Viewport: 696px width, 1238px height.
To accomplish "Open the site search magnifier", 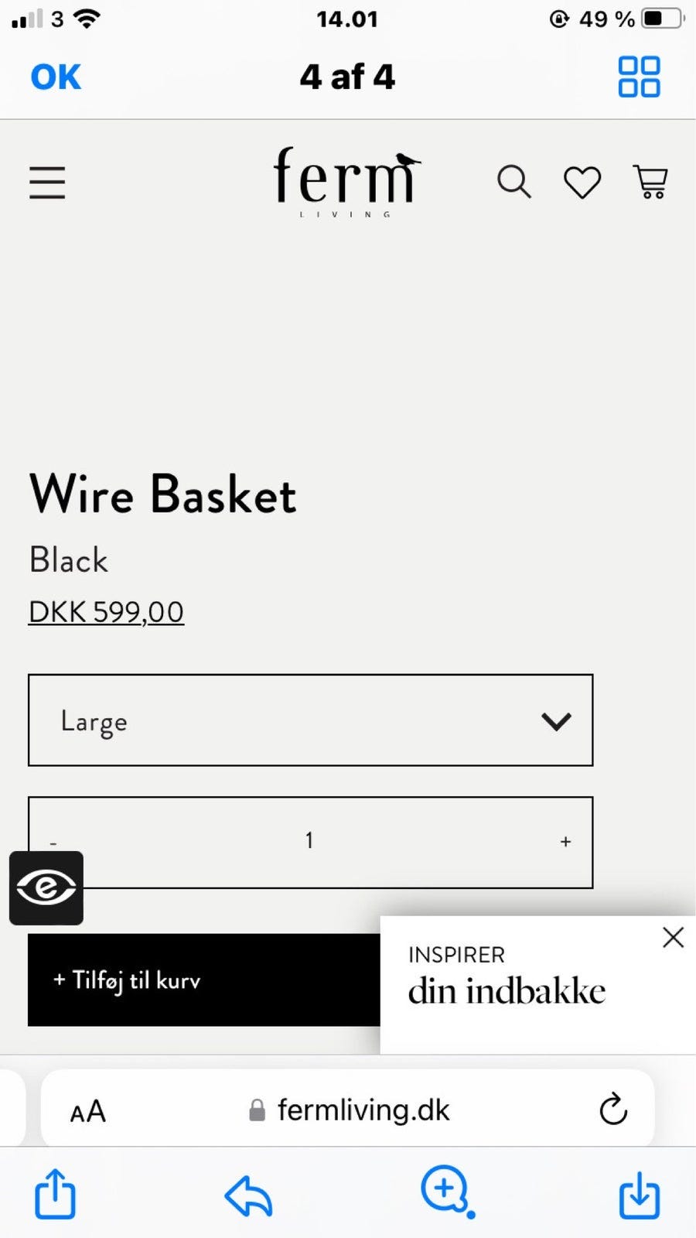I will tap(513, 183).
